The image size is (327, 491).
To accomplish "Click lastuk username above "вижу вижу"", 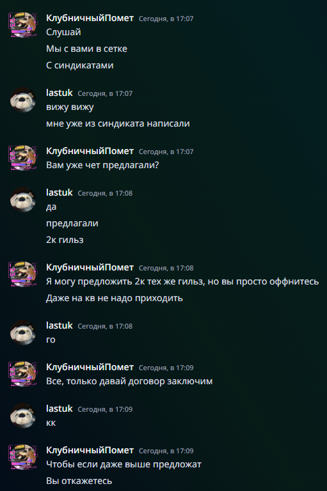I will coord(60,93).
